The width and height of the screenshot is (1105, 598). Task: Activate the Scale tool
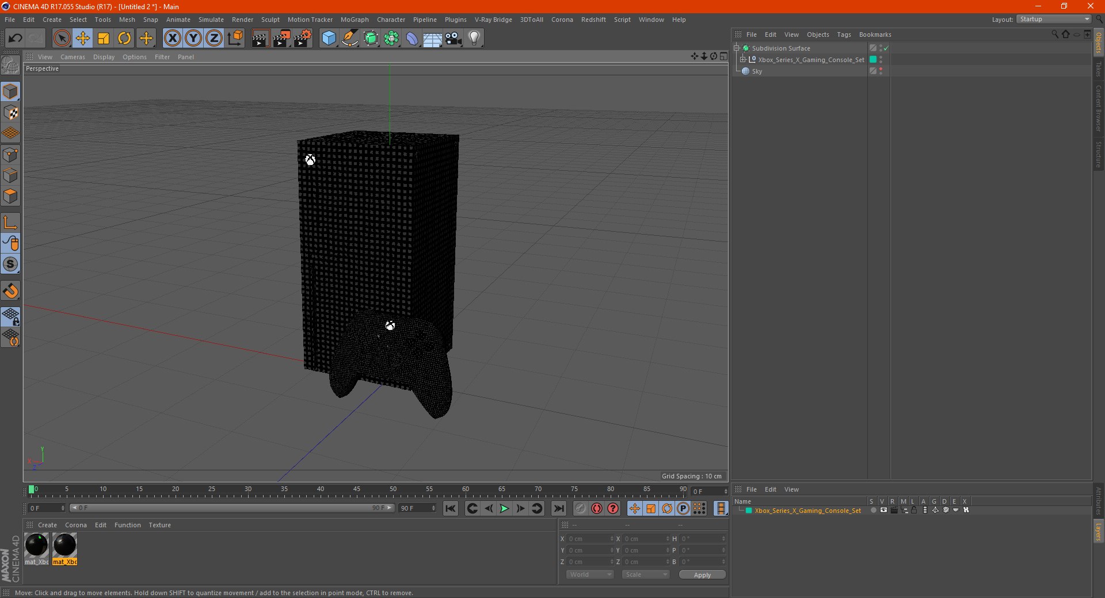tap(104, 39)
